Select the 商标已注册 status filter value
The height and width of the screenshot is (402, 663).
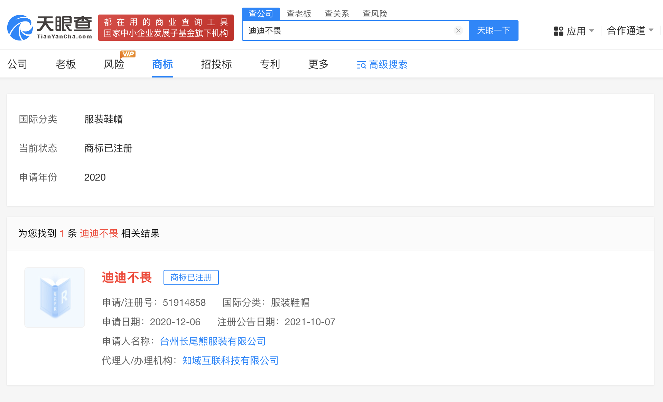(x=109, y=148)
